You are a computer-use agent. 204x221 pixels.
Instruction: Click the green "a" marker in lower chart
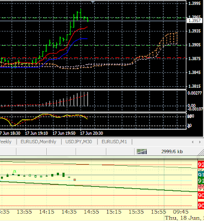pyautogui.click(x=14, y=172)
